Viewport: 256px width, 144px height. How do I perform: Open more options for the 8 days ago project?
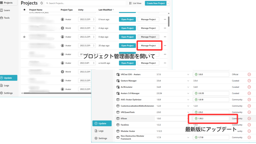[x=165, y=37]
